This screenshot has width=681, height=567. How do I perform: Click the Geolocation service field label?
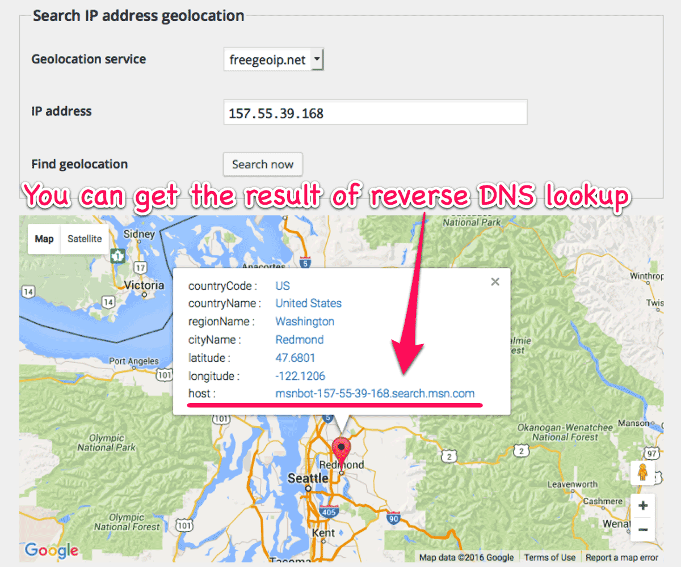89,59
